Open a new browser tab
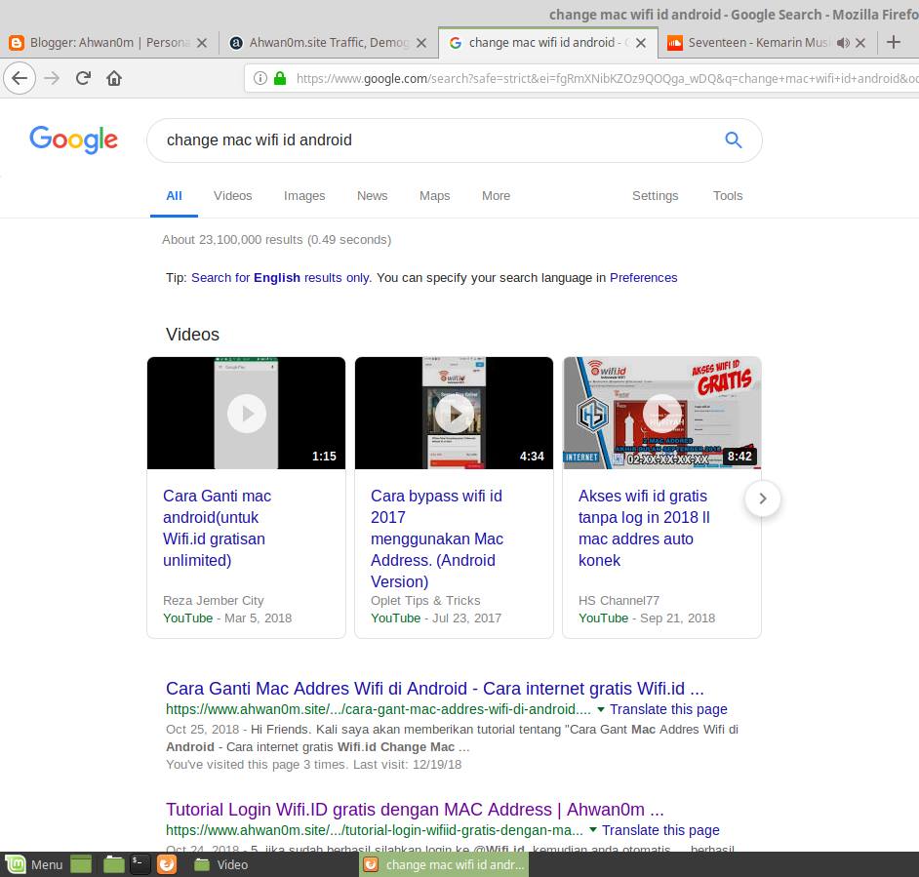The width and height of the screenshot is (919, 877). click(894, 42)
